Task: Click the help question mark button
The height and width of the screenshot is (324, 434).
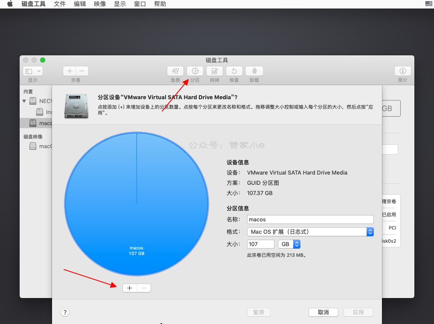Action: point(65,313)
